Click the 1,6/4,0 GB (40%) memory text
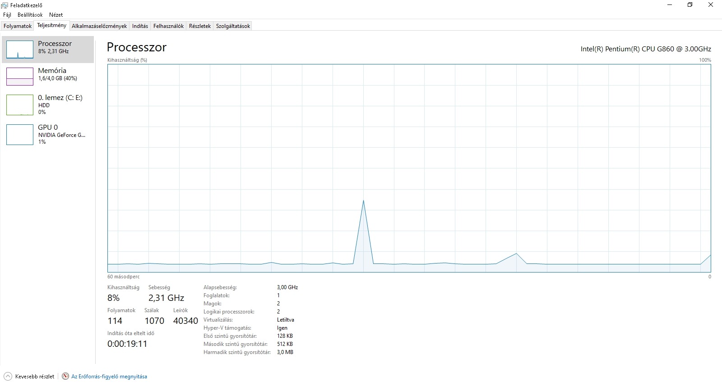722x386 pixels. pos(58,78)
